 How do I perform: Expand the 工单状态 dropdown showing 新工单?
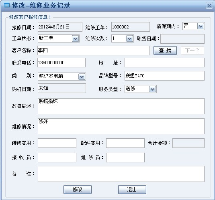[x=76, y=38]
